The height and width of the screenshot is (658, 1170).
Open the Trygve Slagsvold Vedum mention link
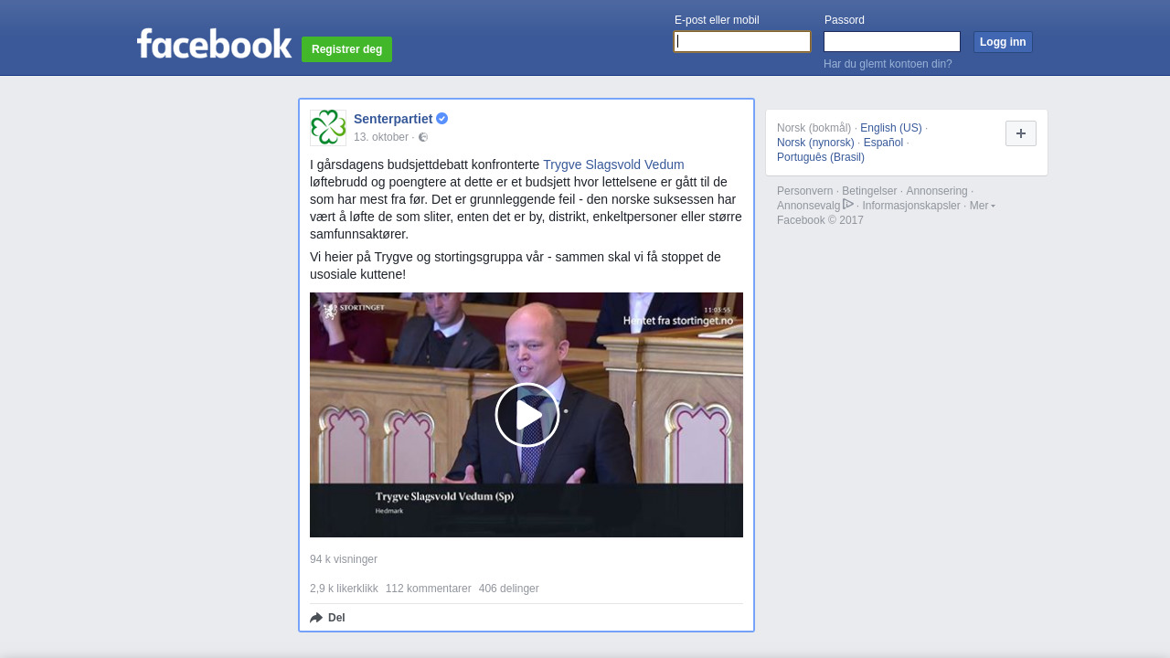pos(613,164)
